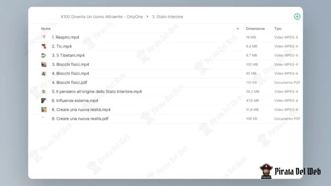Click the green plus add icon
This screenshot has height=186, width=331.
297,17
